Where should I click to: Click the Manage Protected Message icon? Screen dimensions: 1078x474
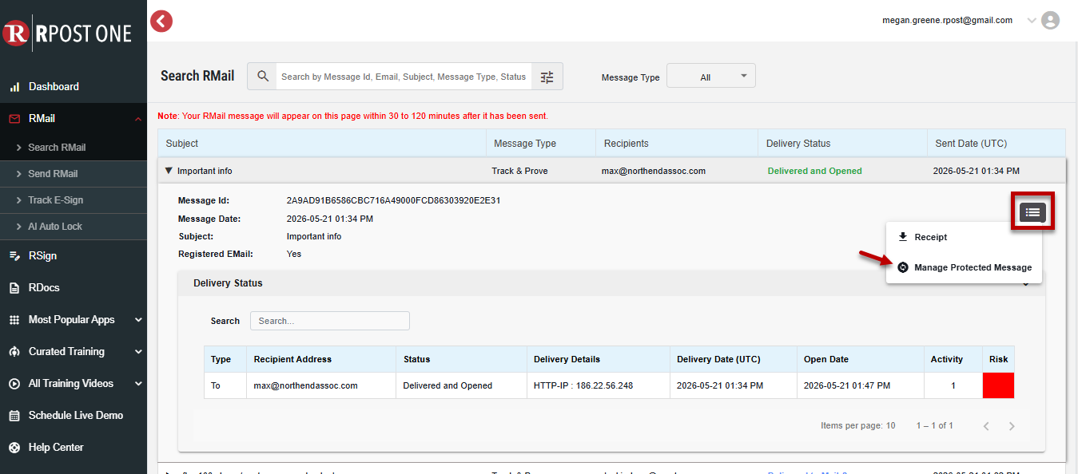click(x=903, y=267)
